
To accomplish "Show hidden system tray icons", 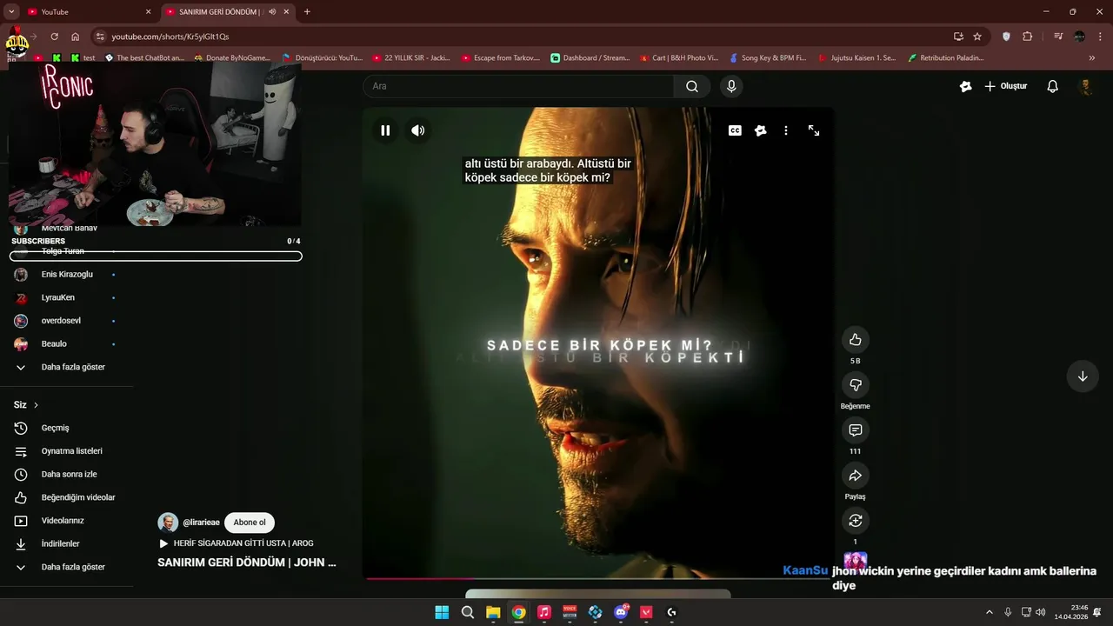I will pos(989,612).
